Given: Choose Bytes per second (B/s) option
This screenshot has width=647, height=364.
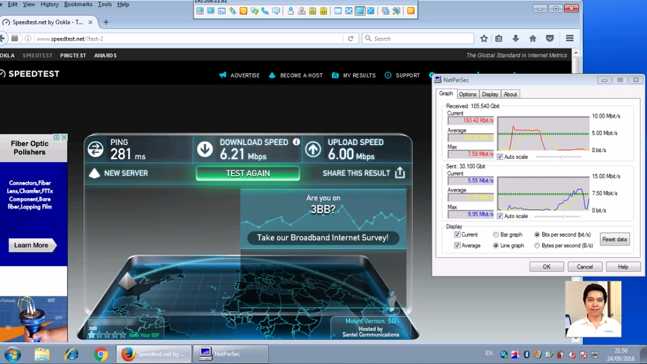Looking at the screenshot, I should 537,246.
